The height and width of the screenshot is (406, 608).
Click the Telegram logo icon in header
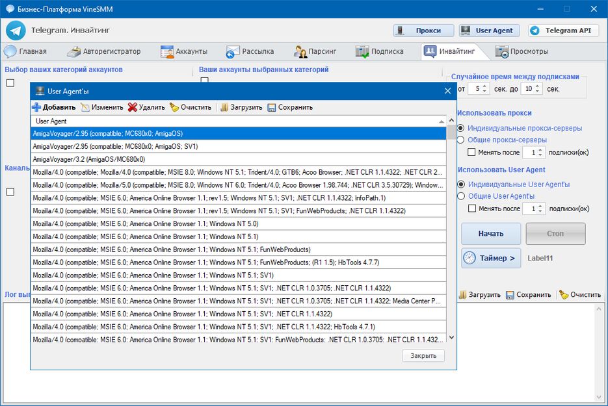16,31
